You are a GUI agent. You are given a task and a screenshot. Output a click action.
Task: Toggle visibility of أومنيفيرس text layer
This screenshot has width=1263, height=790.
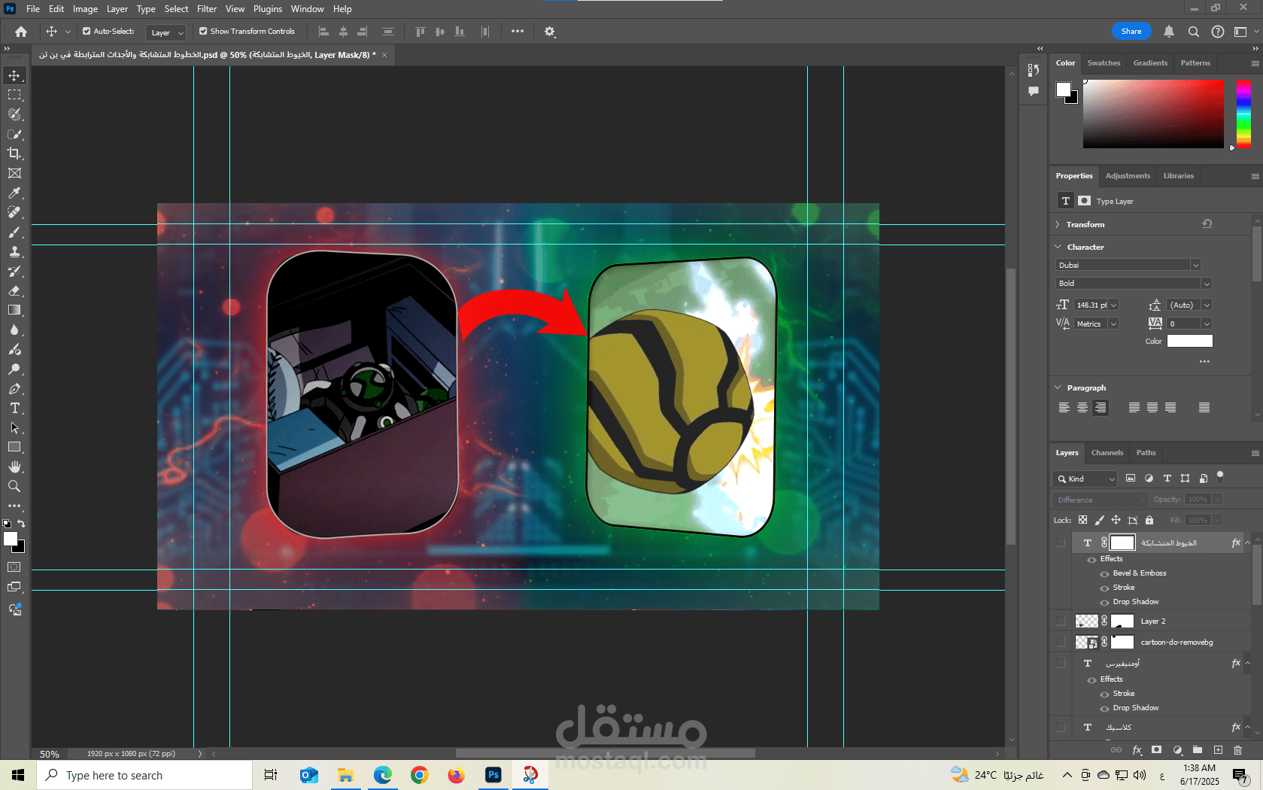tap(1061, 664)
